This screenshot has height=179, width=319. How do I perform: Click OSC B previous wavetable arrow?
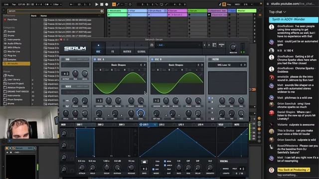[x=198, y=65]
